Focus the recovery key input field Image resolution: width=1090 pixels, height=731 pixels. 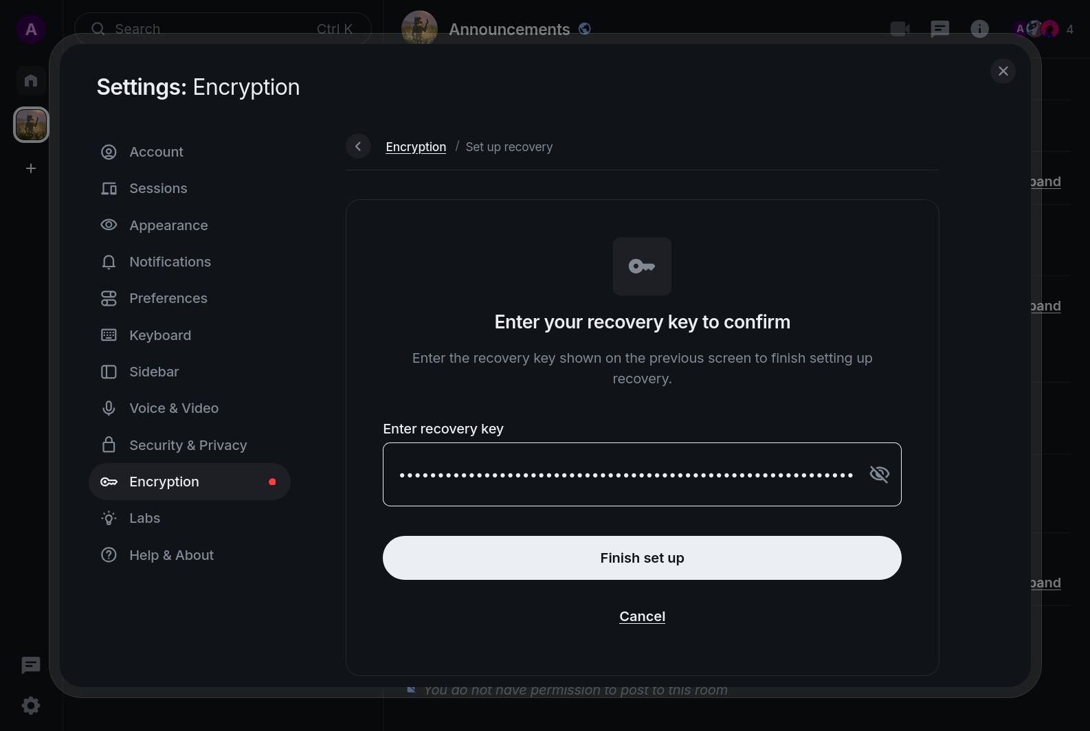625,474
